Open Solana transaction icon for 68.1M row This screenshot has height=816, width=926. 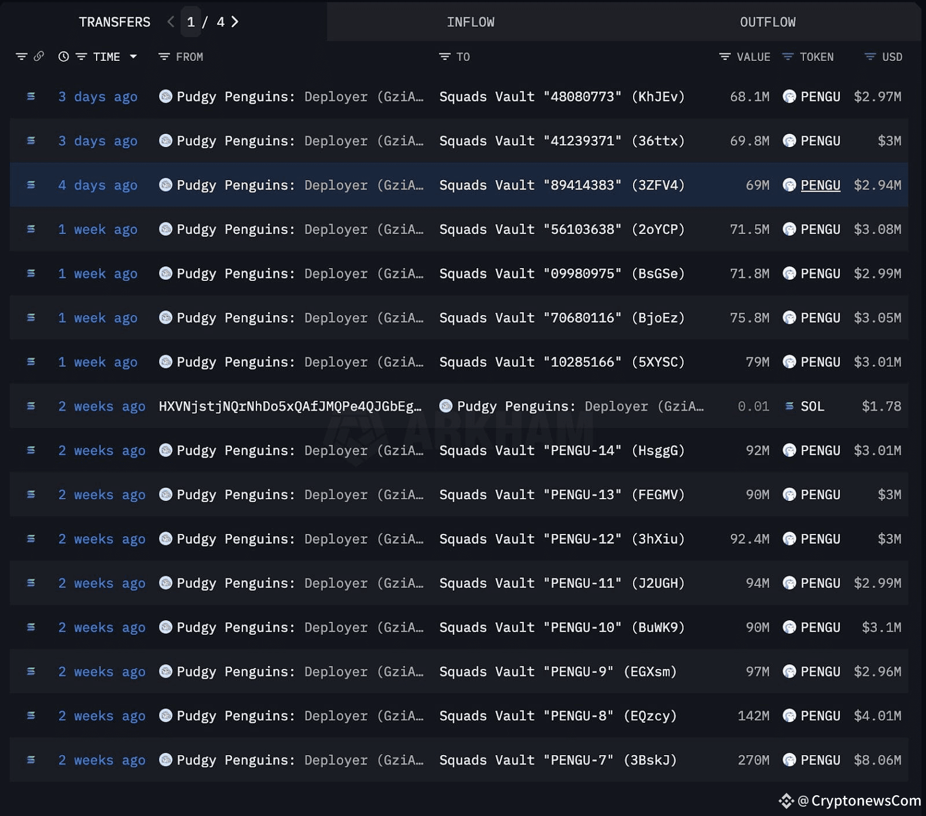coord(31,96)
